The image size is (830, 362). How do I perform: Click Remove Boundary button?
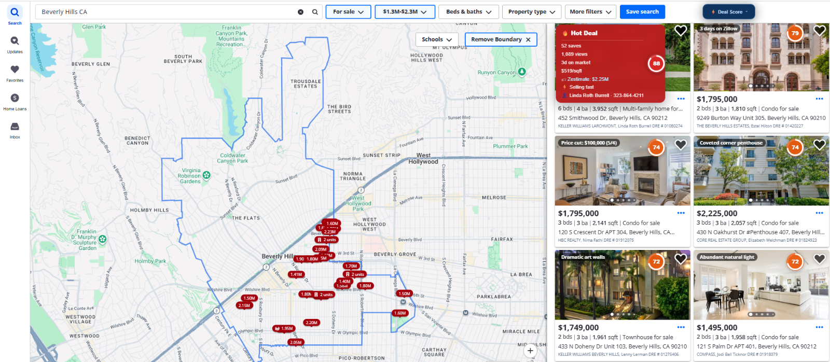(x=501, y=39)
